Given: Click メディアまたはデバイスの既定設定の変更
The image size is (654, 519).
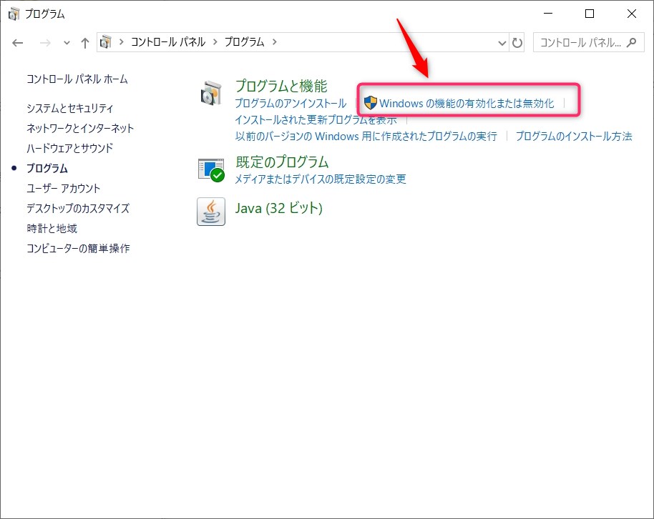Looking at the screenshot, I should pos(321,179).
